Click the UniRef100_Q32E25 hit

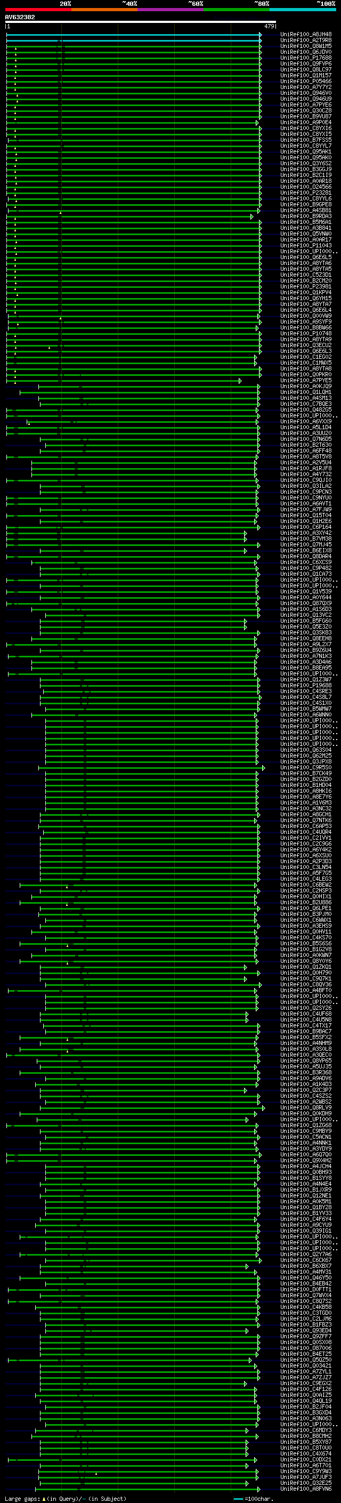[x=306, y=1484]
